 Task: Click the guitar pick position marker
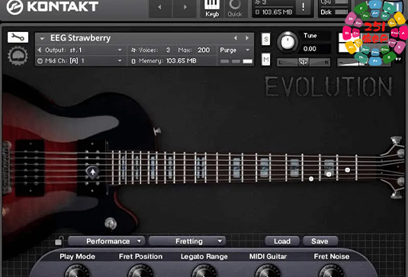click(92, 172)
